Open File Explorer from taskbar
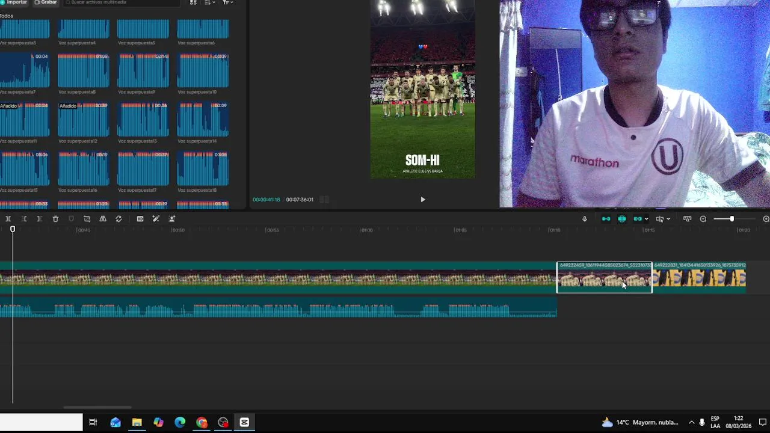The image size is (770, 433). point(137,422)
